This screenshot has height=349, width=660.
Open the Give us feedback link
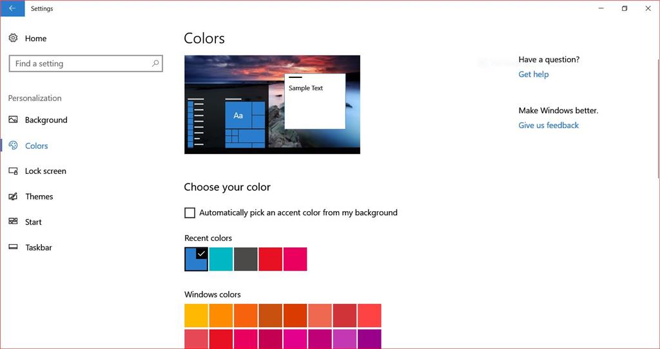(548, 126)
